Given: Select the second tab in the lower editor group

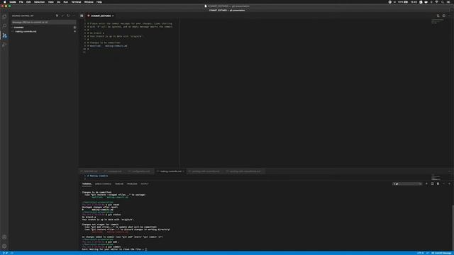Looking at the screenshot, I should pyautogui.click(x=114, y=171).
